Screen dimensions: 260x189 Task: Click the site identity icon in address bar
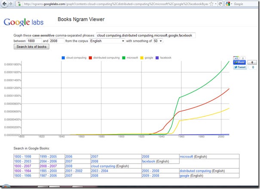[x=19, y=4]
